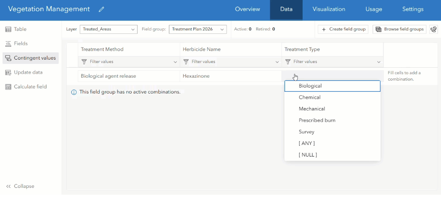Viewport: 441px width, 199px height.
Task: Collapse the sidebar
Action: 20,187
